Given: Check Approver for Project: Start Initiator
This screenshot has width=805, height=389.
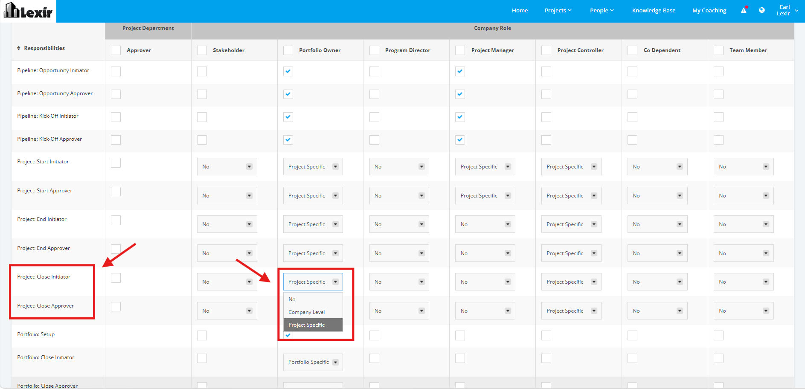Looking at the screenshot, I should [116, 163].
